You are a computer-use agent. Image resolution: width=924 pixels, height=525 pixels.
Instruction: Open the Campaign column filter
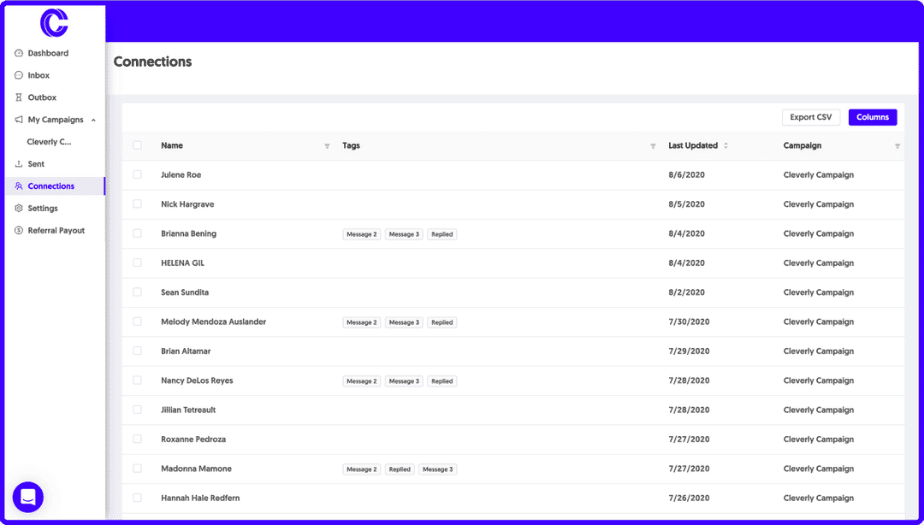click(897, 146)
